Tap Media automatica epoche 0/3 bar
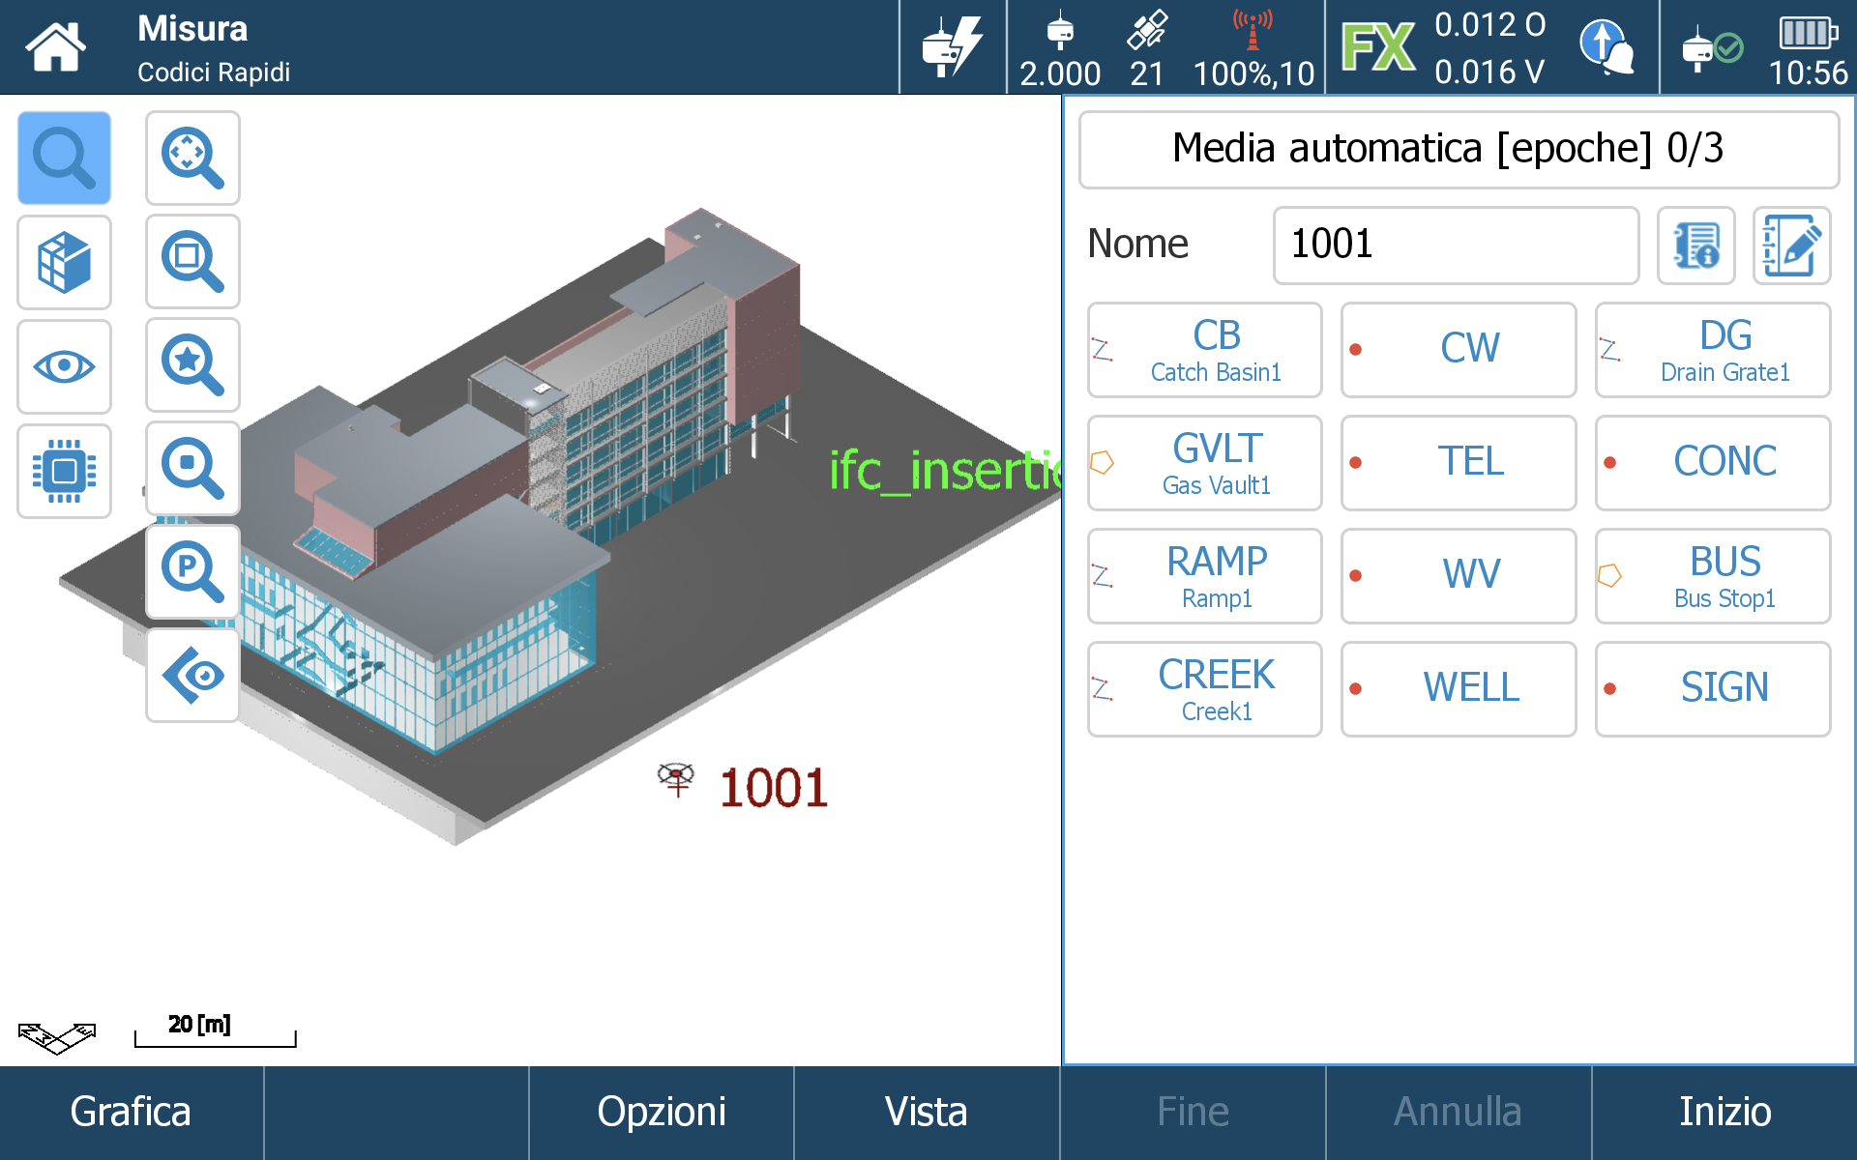This screenshot has height=1160, width=1857. click(1459, 150)
